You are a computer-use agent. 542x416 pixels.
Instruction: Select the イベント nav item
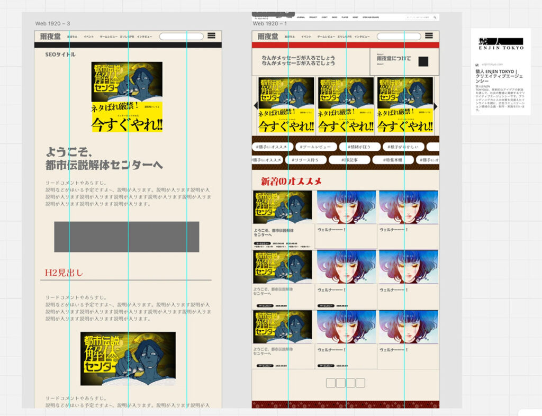point(306,37)
